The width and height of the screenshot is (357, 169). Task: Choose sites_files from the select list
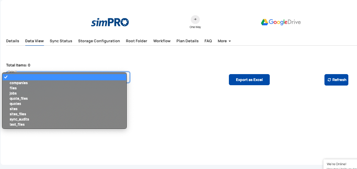64,114
